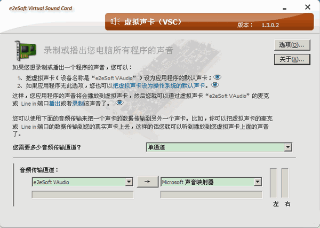The image size is (320, 228).
Task: Click the eye icon after step 2
Action: 215,85
